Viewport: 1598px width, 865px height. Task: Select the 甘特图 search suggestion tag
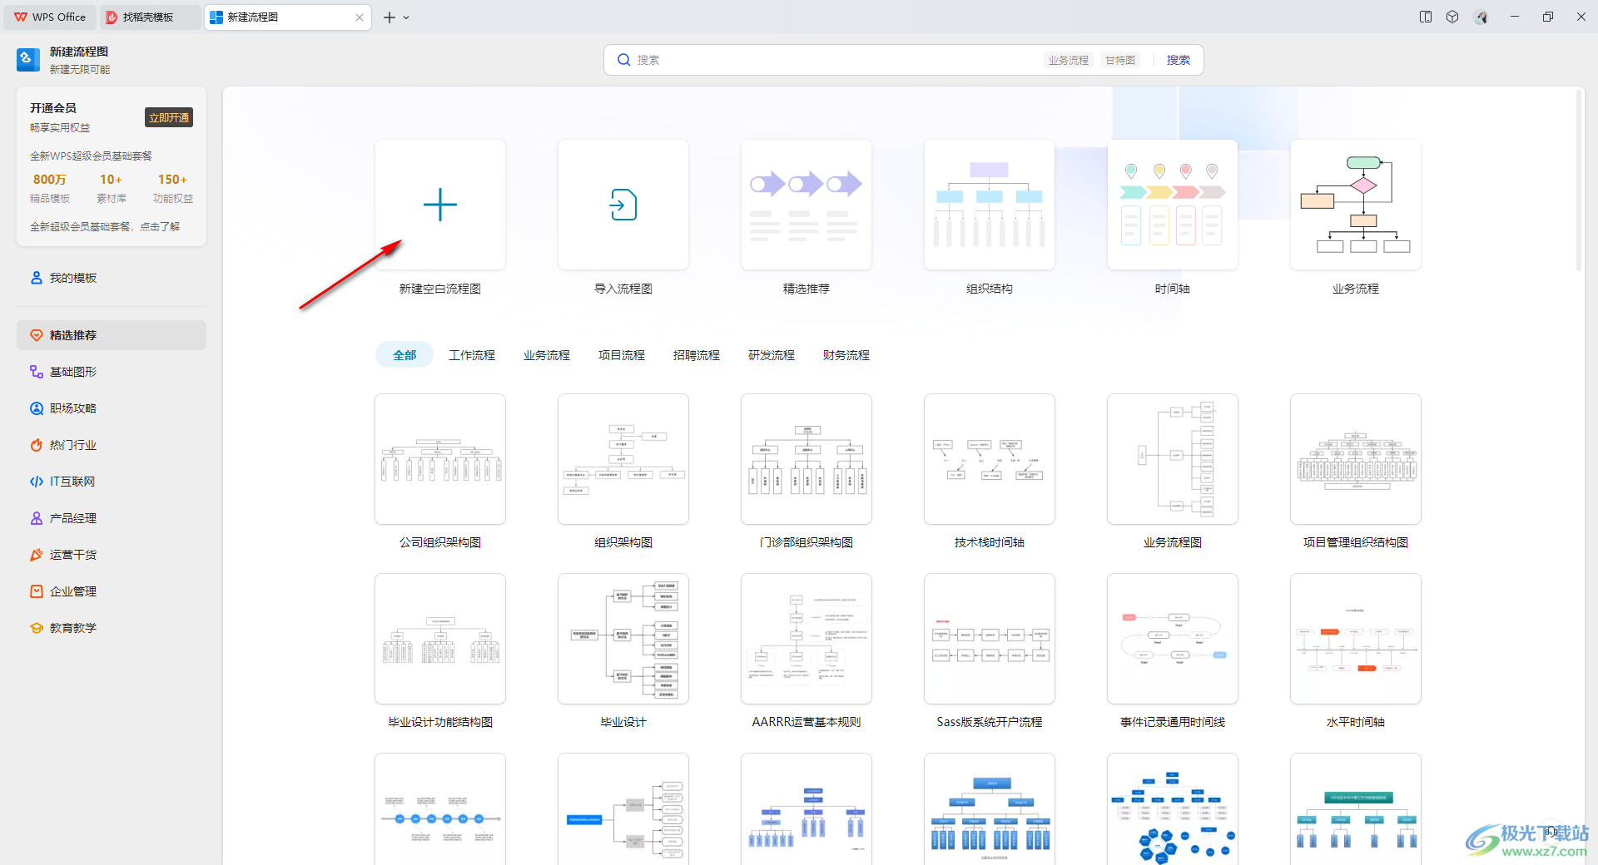point(1120,60)
